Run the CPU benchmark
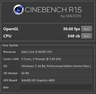 tap(87, 36)
